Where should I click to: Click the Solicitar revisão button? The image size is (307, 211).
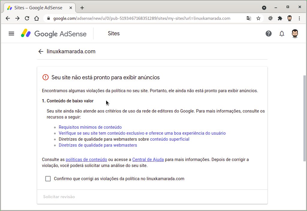(x=59, y=197)
